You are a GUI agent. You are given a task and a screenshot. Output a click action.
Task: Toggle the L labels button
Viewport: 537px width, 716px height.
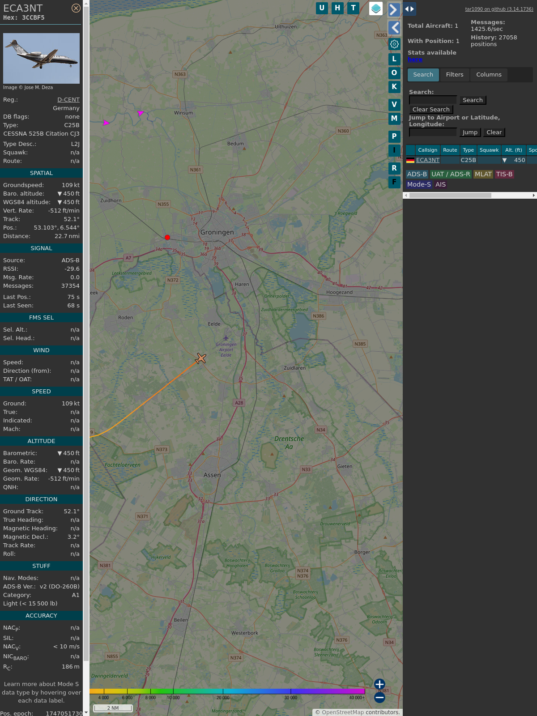click(394, 59)
